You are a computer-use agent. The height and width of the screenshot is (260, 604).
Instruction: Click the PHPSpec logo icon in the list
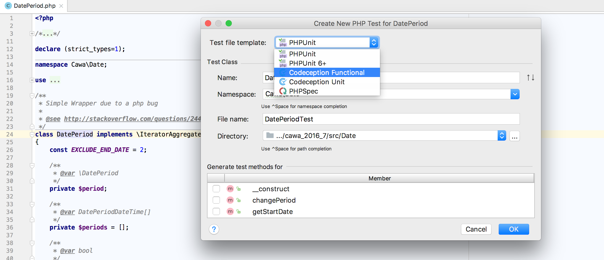283,91
